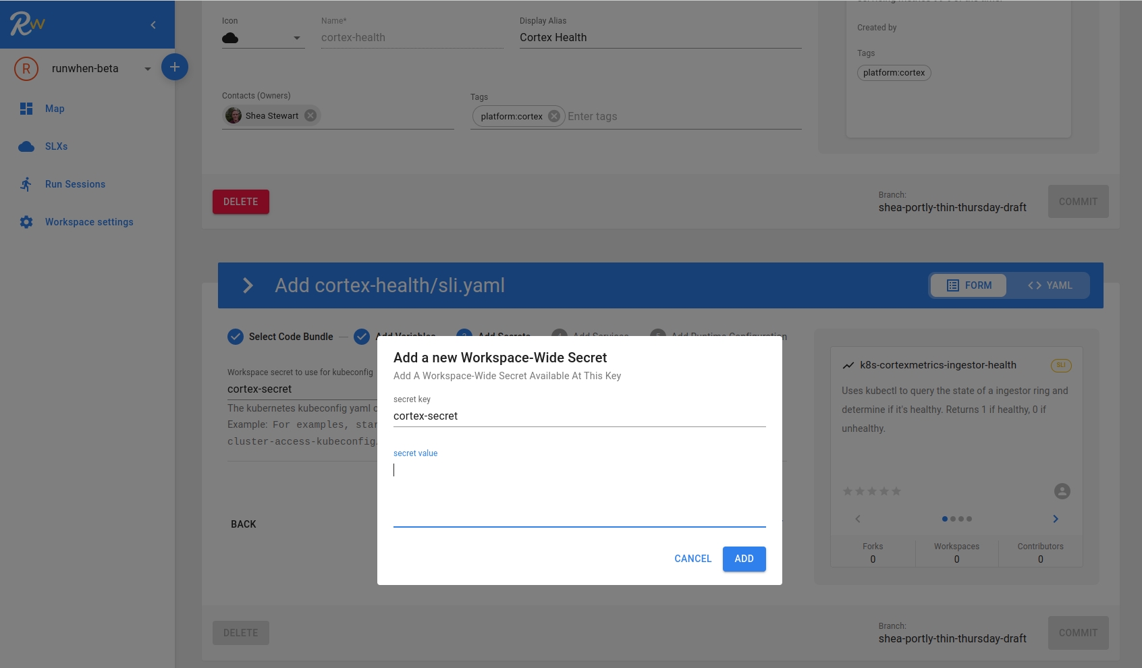Viewport: 1142px width, 668px height.
Task: Cancel the new workspace secret dialog
Action: click(x=692, y=559)
